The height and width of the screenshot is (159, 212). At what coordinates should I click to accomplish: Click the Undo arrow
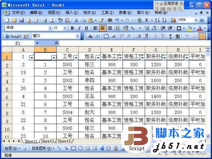pos(117,20)
